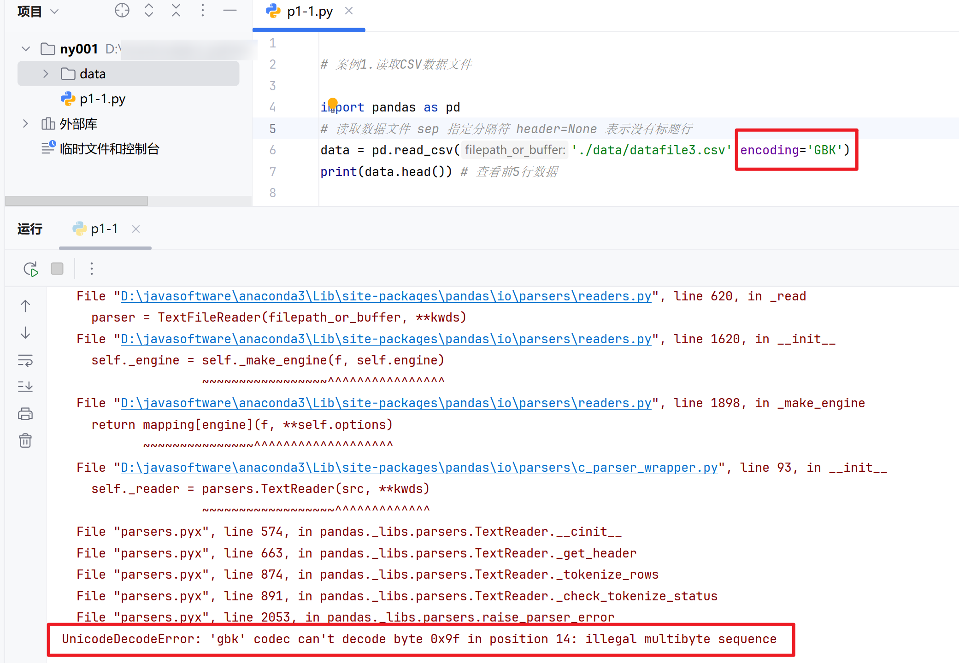Clear console with the trash icon
This screenshot has height=663, width=959.
pyautogui.click(x=25, y=441)
